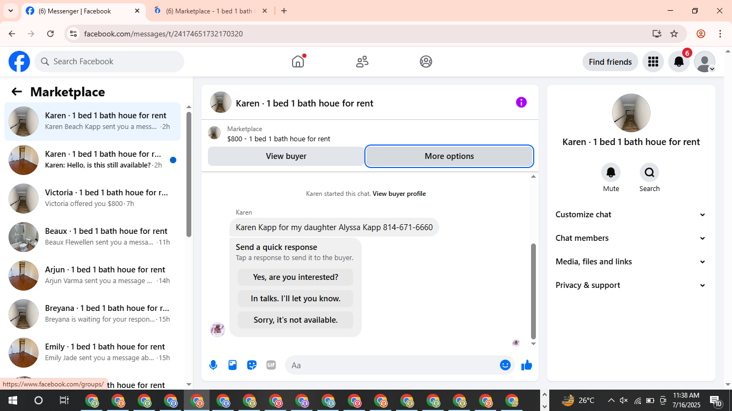
Task: Expand Media, files and links section
Action: [631, 262]
